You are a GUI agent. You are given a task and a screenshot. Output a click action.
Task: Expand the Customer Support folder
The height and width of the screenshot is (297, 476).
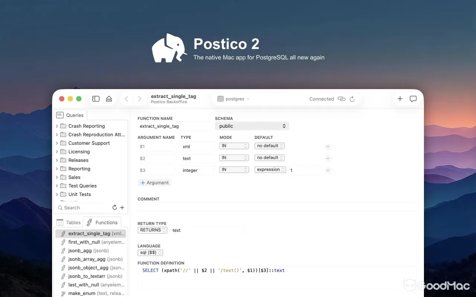pyautogui.click(x=57, y=143)
